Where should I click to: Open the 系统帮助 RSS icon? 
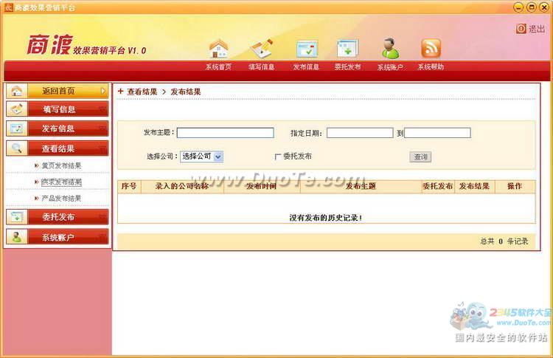coord(431,49)
